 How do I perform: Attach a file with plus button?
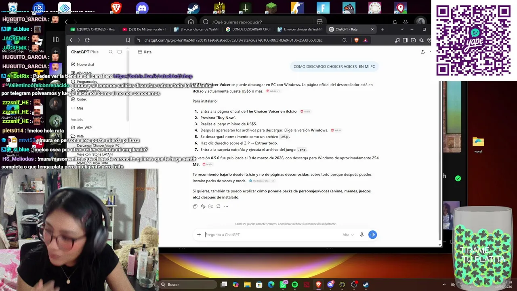point(199,234)
